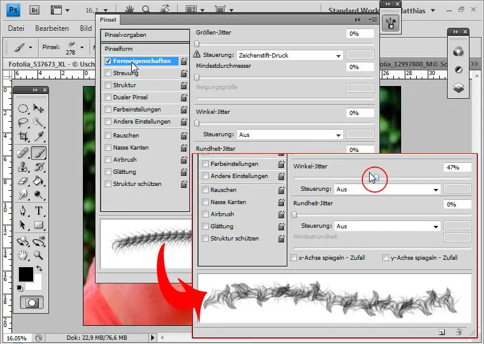The height and width of the screenshot is (344, 484).
Task: Check y-Achse spiegeln - Zufall
Action: [x=385, y=257]
